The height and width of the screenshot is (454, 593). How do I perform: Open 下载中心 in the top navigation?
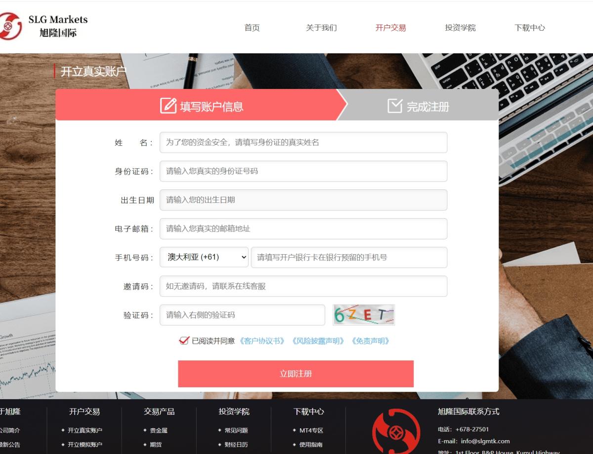[x=529, y=28]
